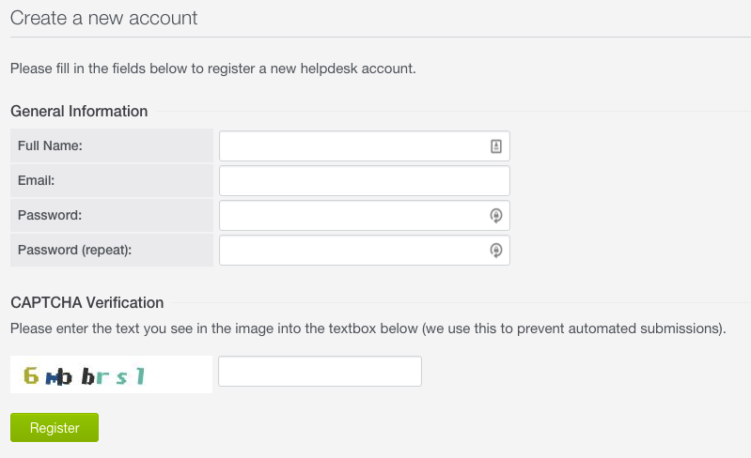Click the contact autofill icon in Full Name field

496,146
